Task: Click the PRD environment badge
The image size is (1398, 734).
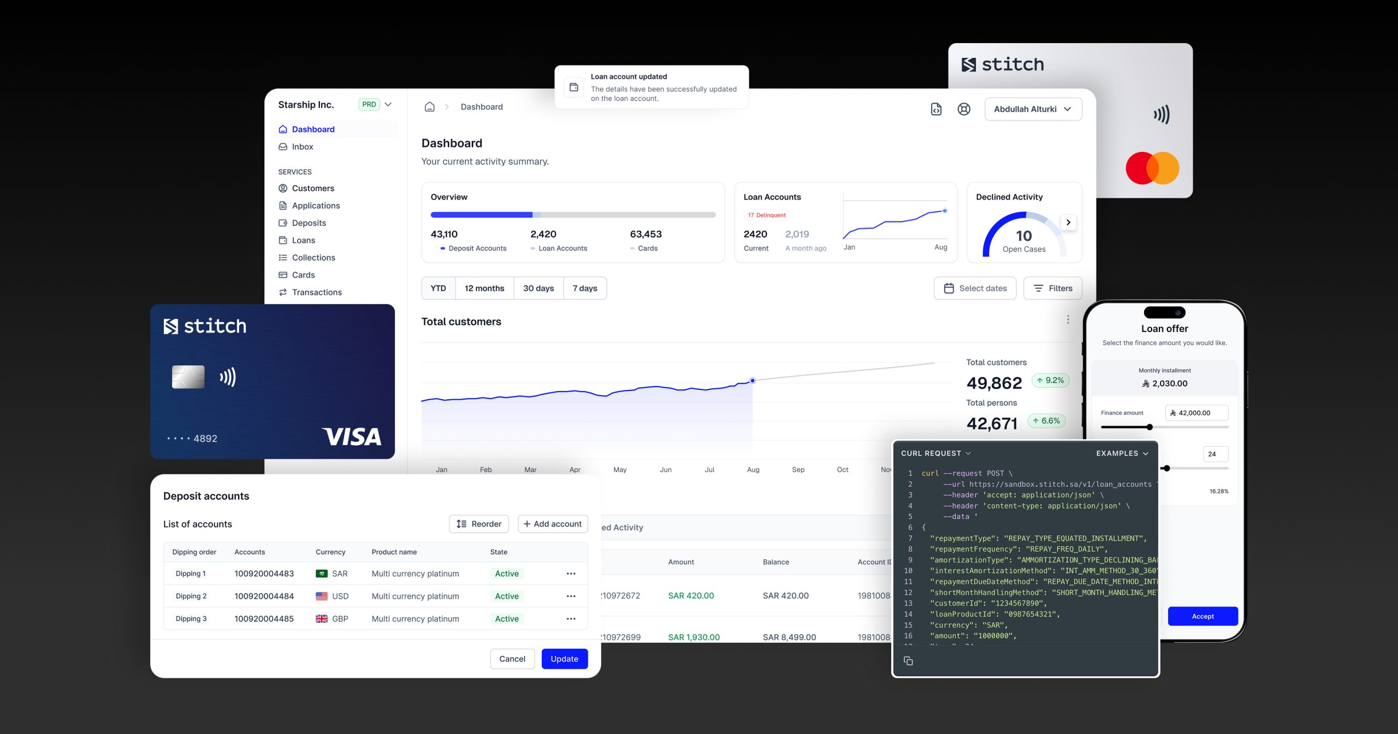Action: tap(369, 104)
